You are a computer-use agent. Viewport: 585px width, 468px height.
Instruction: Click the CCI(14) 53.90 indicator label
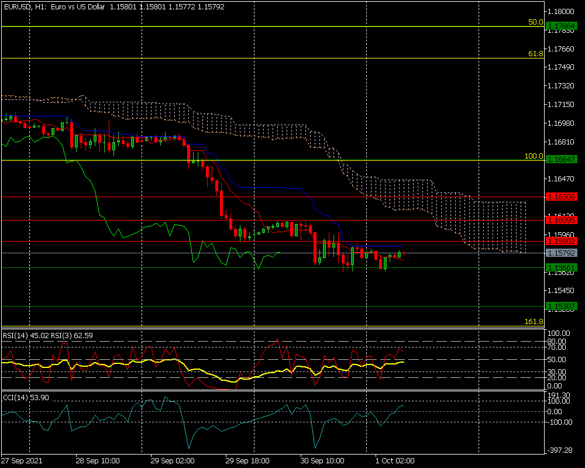coord(26,398)
